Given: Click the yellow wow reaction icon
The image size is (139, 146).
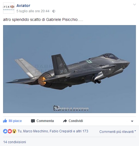Looking at the screenshot, I should point(14,131).
